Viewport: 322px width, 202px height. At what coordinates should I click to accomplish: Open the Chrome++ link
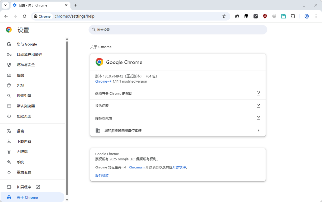click(103, 81)
